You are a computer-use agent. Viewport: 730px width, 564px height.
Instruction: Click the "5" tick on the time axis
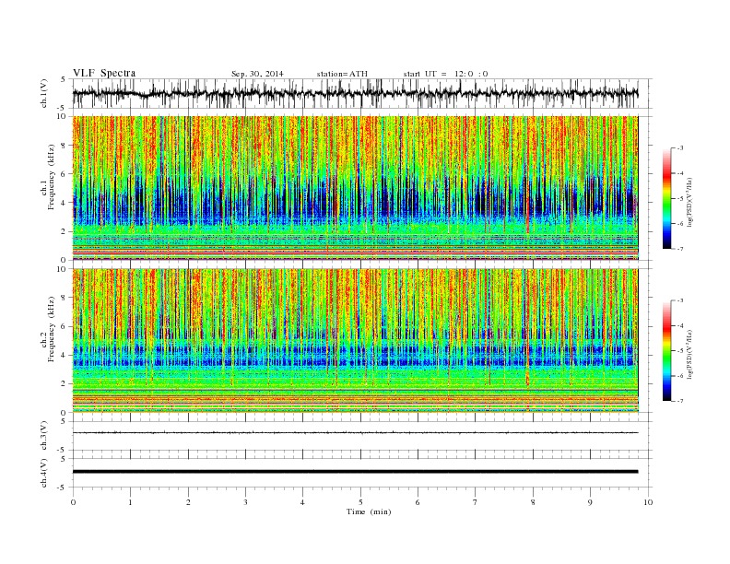[x=360, y=502]
